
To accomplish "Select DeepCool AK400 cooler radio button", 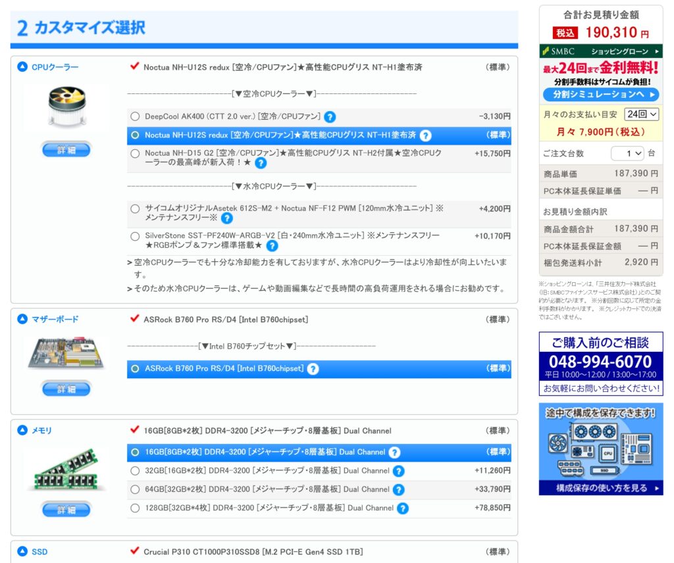I will click(135, 116).
